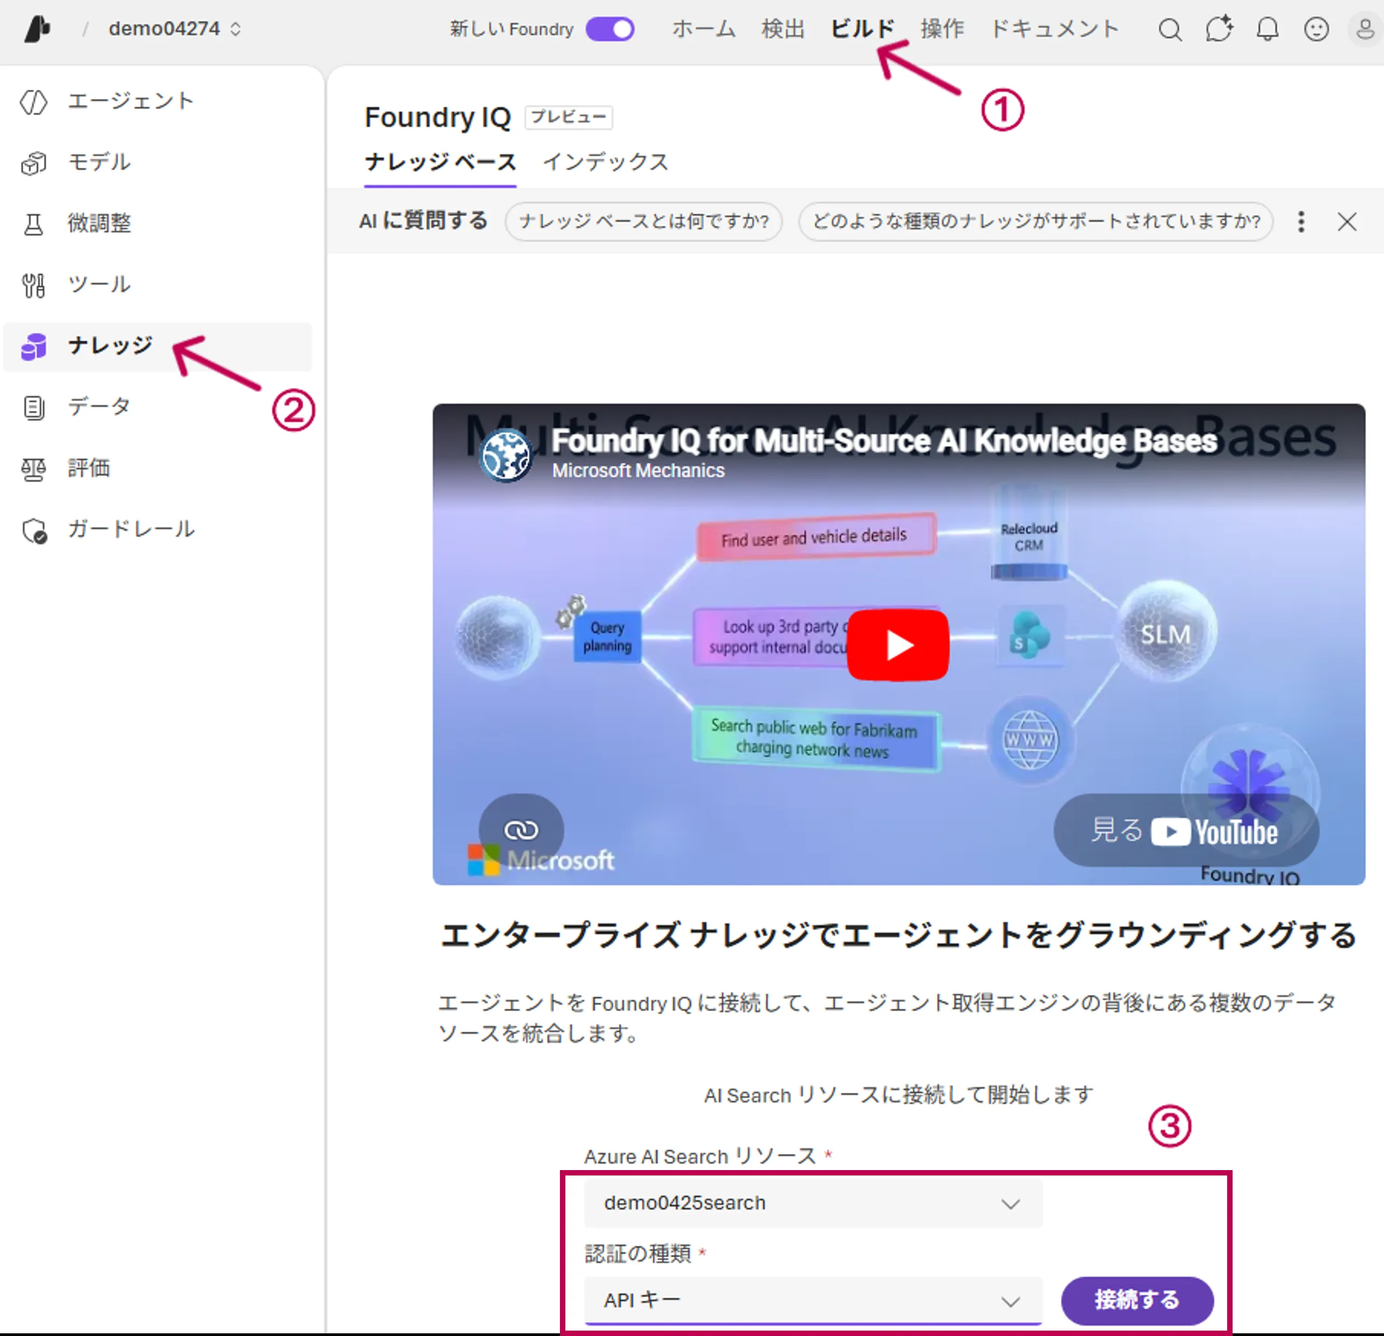Toggle the 新しい Foundry switch
Image resolution: width=1384 pixels, height=1336 pixels.
tap(610, 29)
